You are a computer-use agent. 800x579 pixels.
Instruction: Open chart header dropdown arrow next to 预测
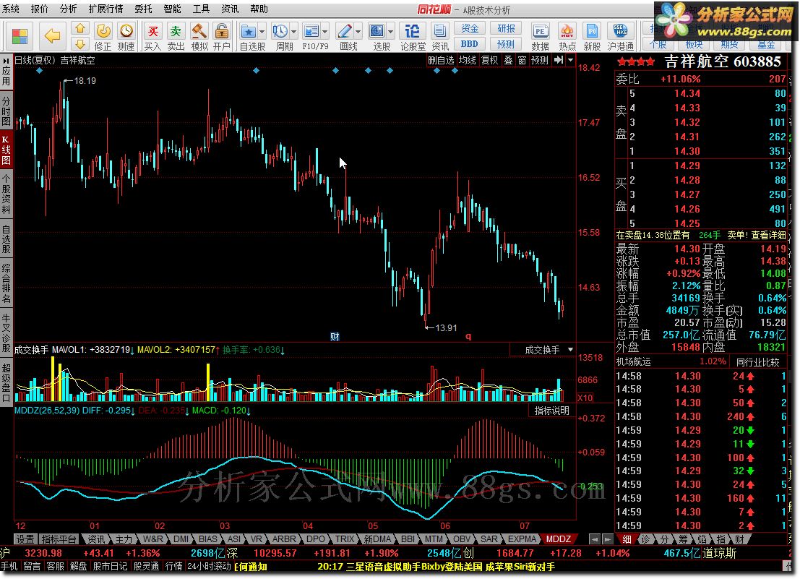tap(571, 60)
